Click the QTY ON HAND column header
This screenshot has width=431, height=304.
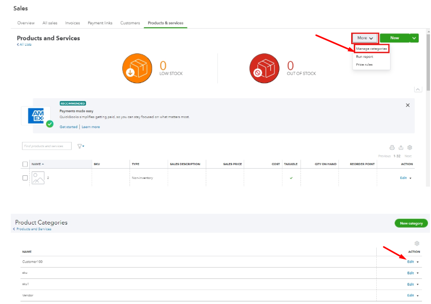click(x=326, y=164)
